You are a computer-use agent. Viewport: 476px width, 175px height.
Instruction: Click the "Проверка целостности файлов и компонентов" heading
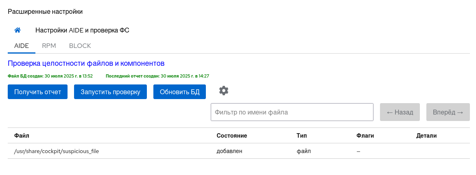tap(86, 63)
